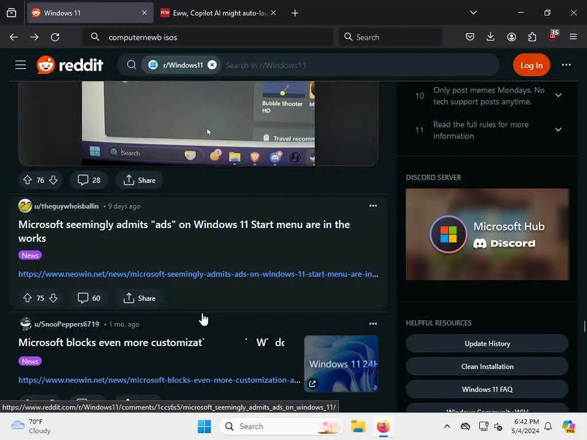Click the taskbar Search box
The width and height of the screenshot is (587, 440).
[x=281, y=426]
